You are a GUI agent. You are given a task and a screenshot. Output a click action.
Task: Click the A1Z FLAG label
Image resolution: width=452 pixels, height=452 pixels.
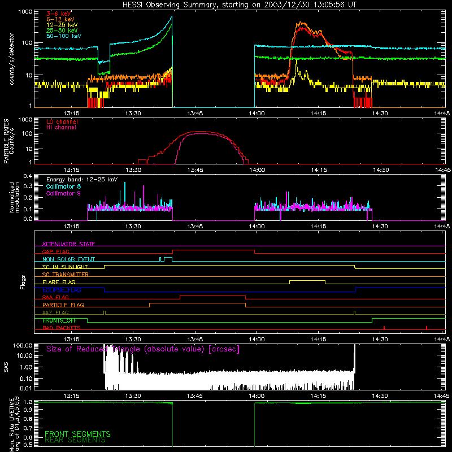pyautogui.click(x=55, y=312)
